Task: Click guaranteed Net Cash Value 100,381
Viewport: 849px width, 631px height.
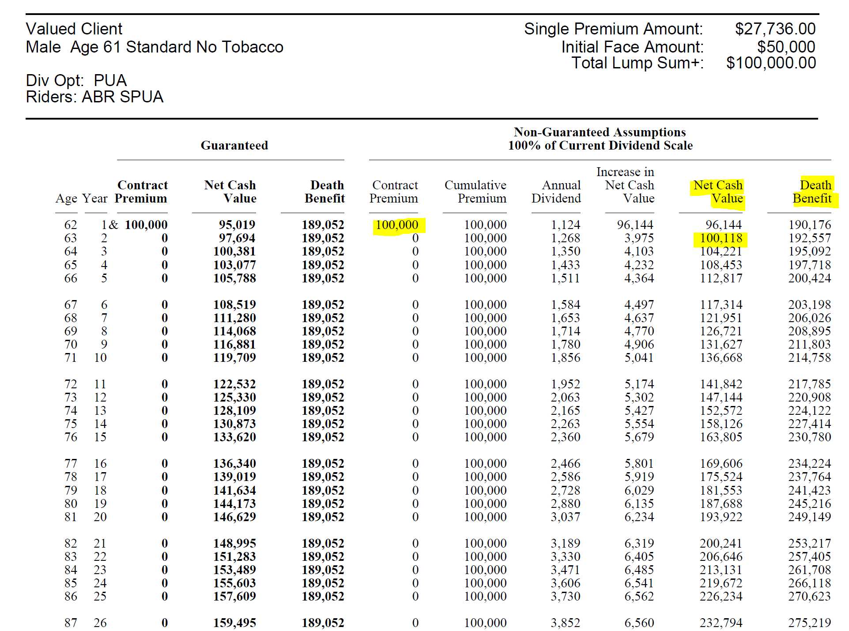Action: pos(234,251)
